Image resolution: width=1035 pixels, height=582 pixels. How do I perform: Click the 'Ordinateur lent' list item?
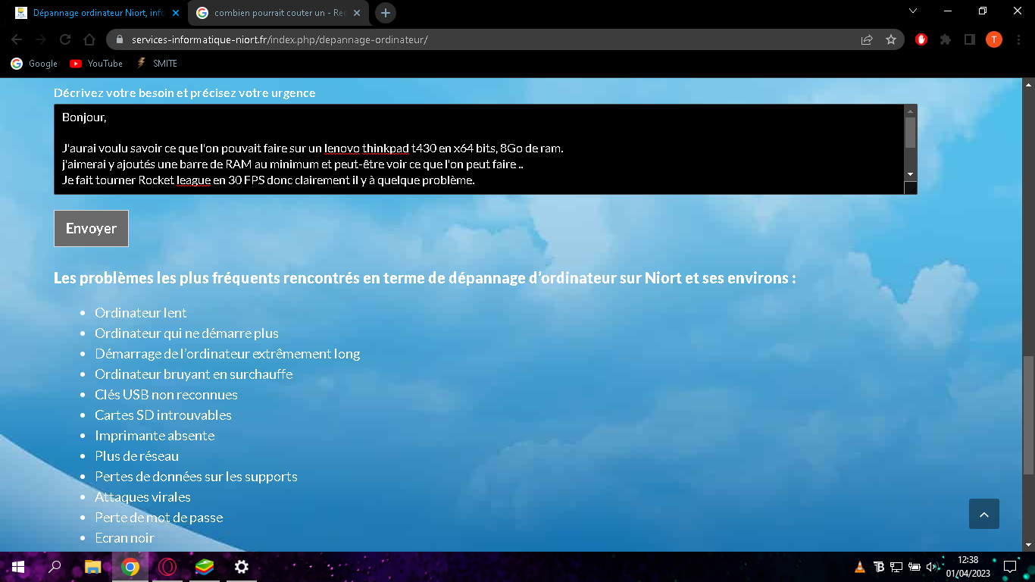(140, 312)
